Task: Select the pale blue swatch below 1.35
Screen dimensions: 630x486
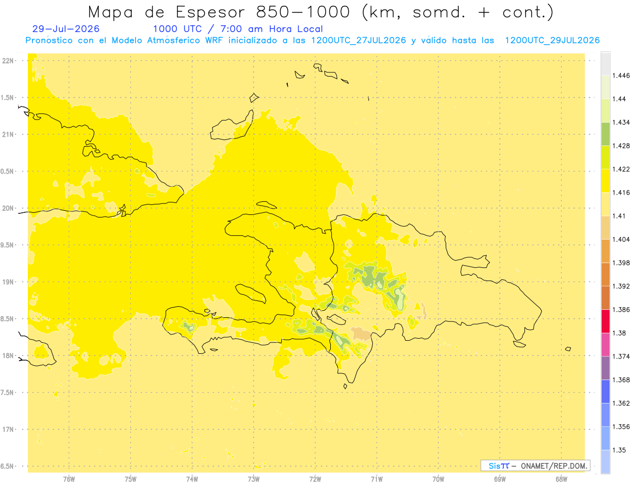Action: (605, 462)
